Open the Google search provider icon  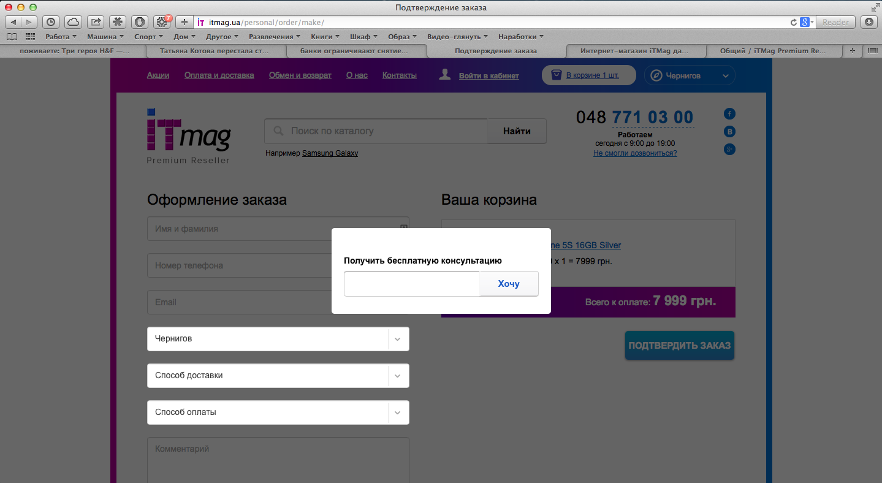coord(807,22)
